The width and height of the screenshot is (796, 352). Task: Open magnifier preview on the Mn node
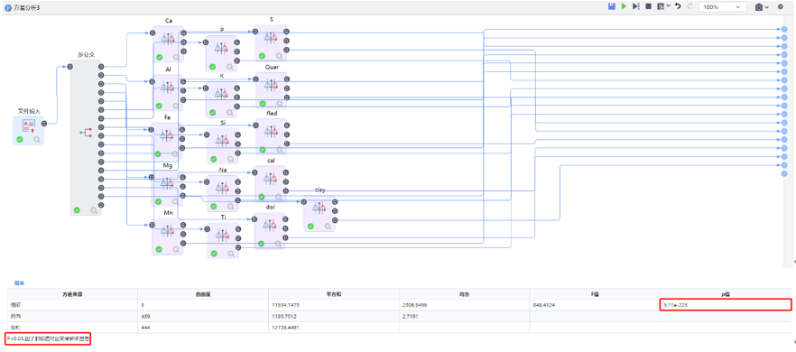[176, 249]
